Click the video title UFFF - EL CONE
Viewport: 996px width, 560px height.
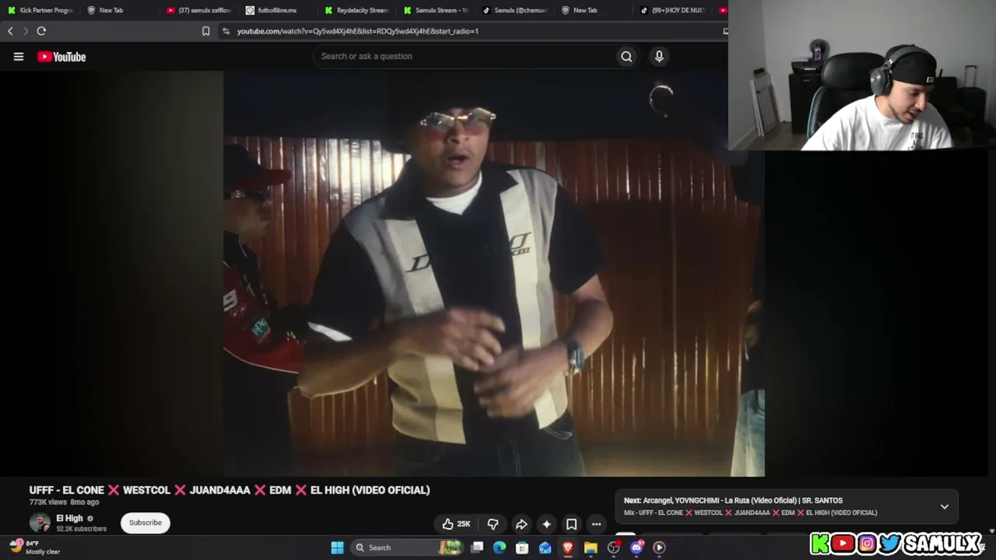coord(230,490)
